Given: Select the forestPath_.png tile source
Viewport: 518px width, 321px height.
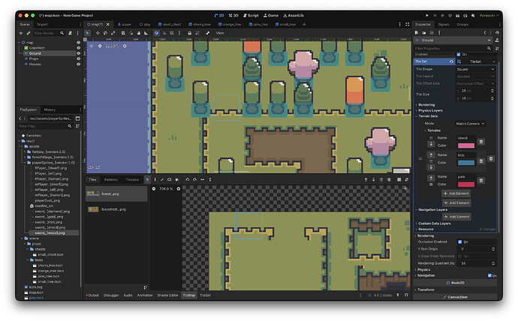Looking at the screenshot, I should tap(113, 209).
